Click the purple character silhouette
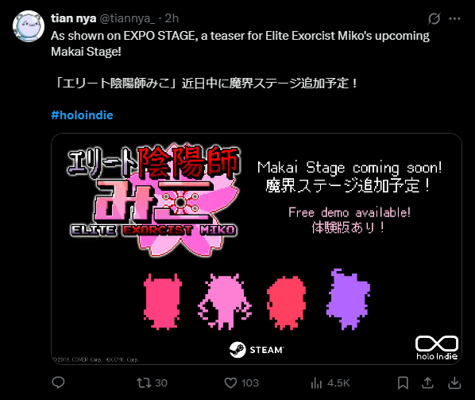Image resolution: width=475 pixels, height=400 pixels. pos(348,299)
